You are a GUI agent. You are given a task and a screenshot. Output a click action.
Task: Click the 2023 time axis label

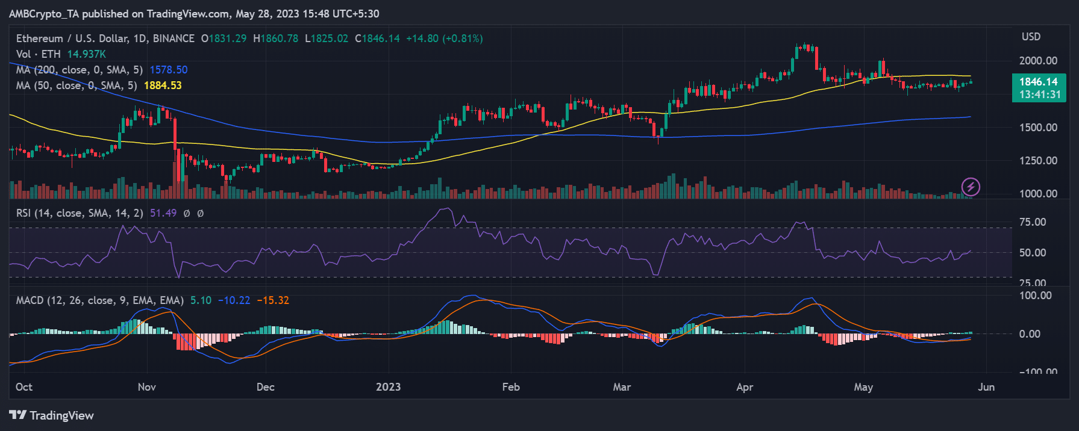[x=389, y=387]
